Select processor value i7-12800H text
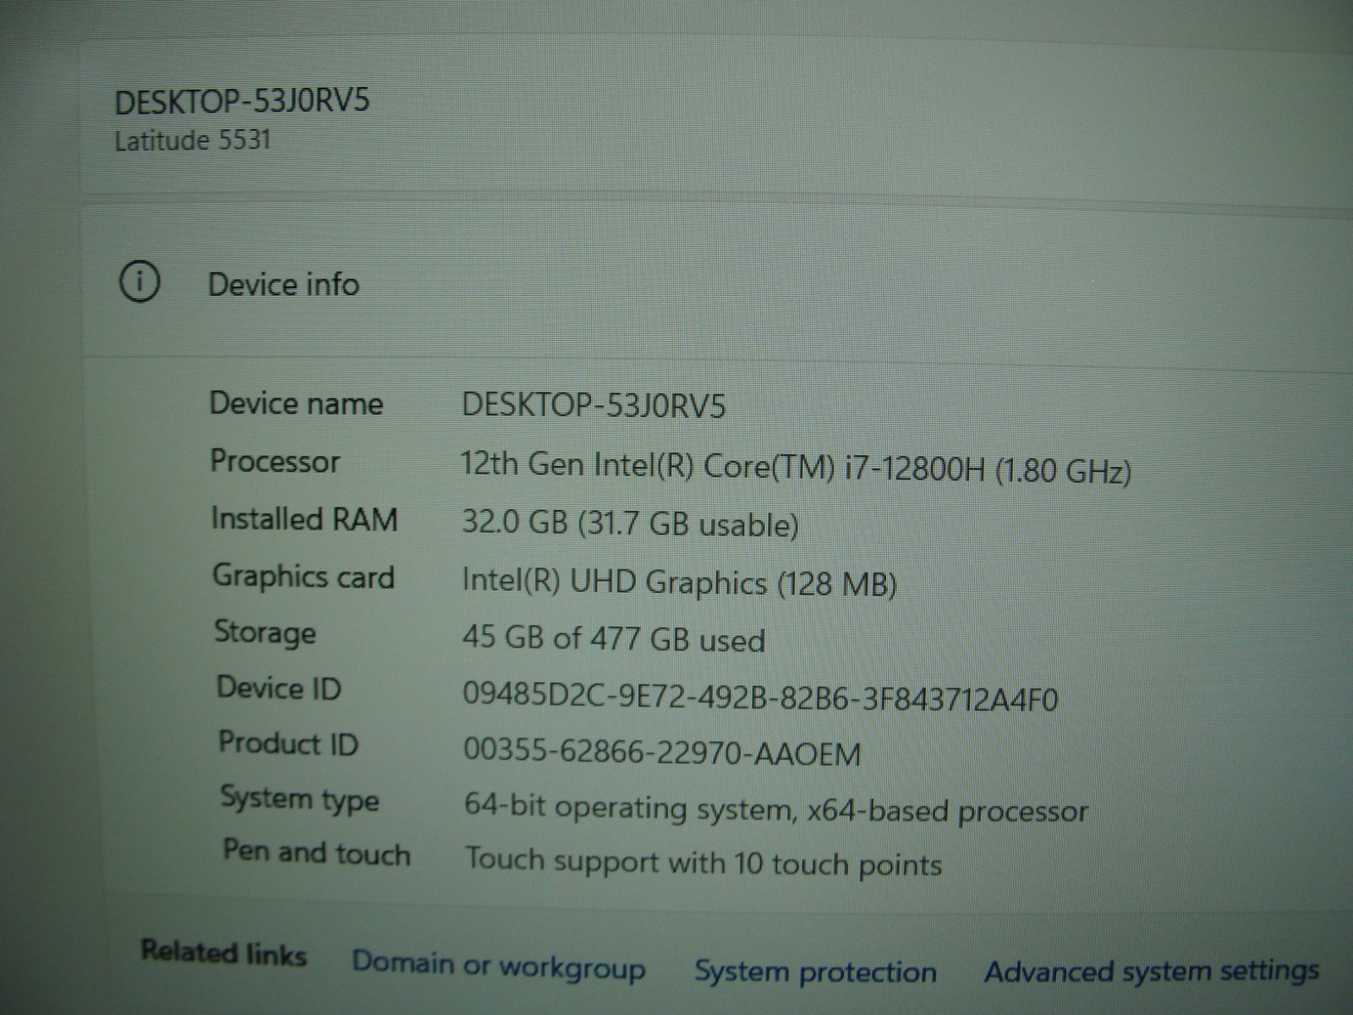Viewport: 1353px width, 1015px height. [796, 467]
